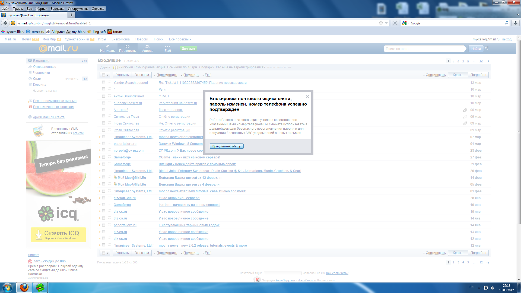This screenshot has height=293, width=521.
Task: Click the browser URL address field
Action: pyautogui.click(x=197, y=23)
